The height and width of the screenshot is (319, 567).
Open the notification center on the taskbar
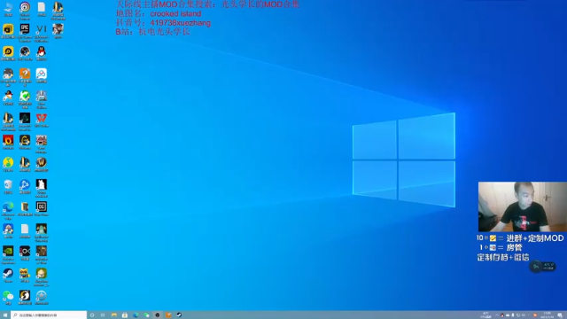pyautogui.click(x=560, y=315)
